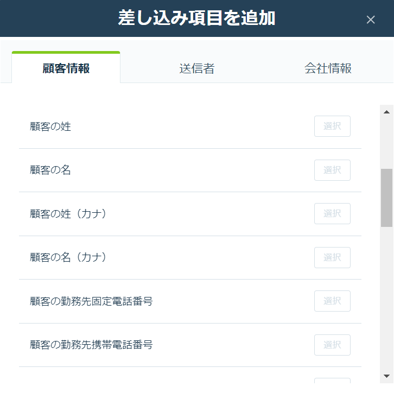
Task: Click the scrollbar down arrow
Action: [386, 376]
